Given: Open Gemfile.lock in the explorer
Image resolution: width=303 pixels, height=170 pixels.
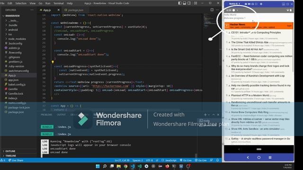Looking at the screenshot, I should tap(16, 93).
